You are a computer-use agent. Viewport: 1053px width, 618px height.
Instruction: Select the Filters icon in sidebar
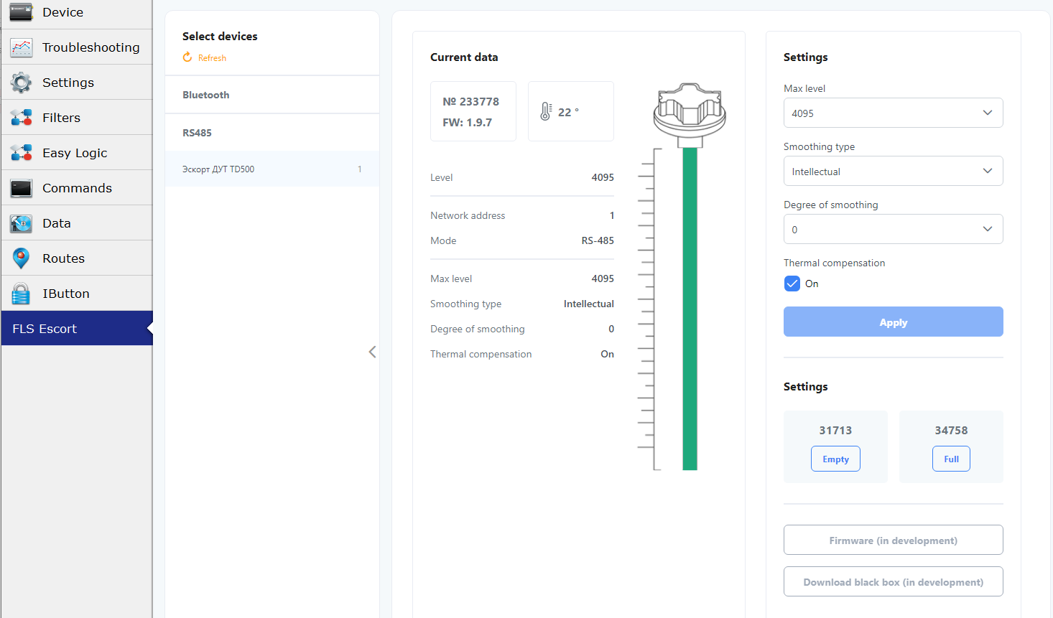[x=21, y=118]
